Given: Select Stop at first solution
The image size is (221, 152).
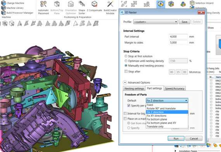Looking at the screenshot, I should [x=126, y=56].
